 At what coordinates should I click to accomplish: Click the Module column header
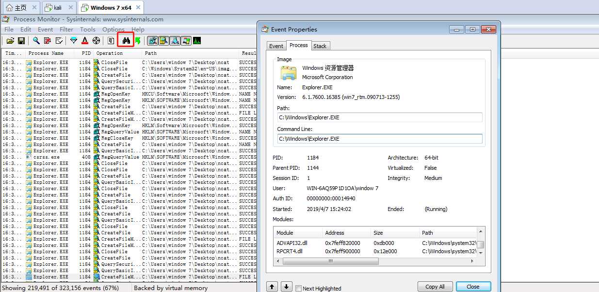297,233
